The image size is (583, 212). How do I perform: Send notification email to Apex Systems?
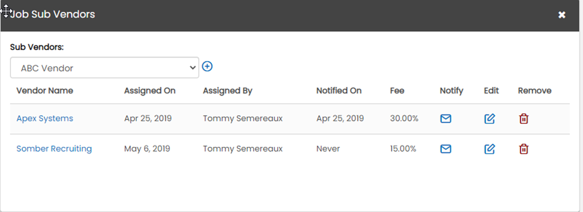pyautogui.click(x=446, y=118)
